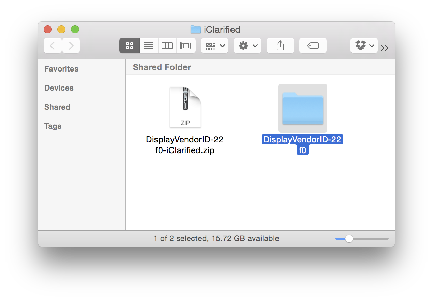Switch to Cover Flow view
The image size is (433, 301).
click(186, 46)
